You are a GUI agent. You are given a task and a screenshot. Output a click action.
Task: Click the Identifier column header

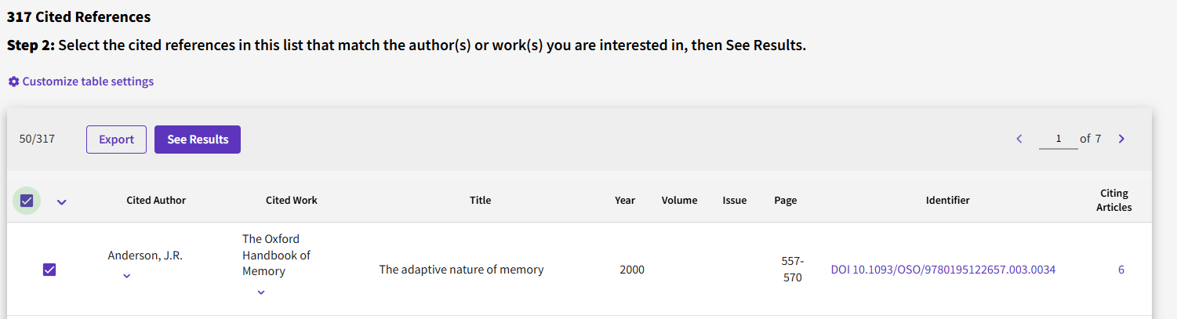(947, 200)
